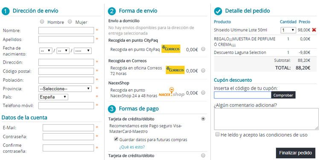The image size is (320, 160).
Task: Click the NacexShop logo
Action: click(x=172, y=93)
